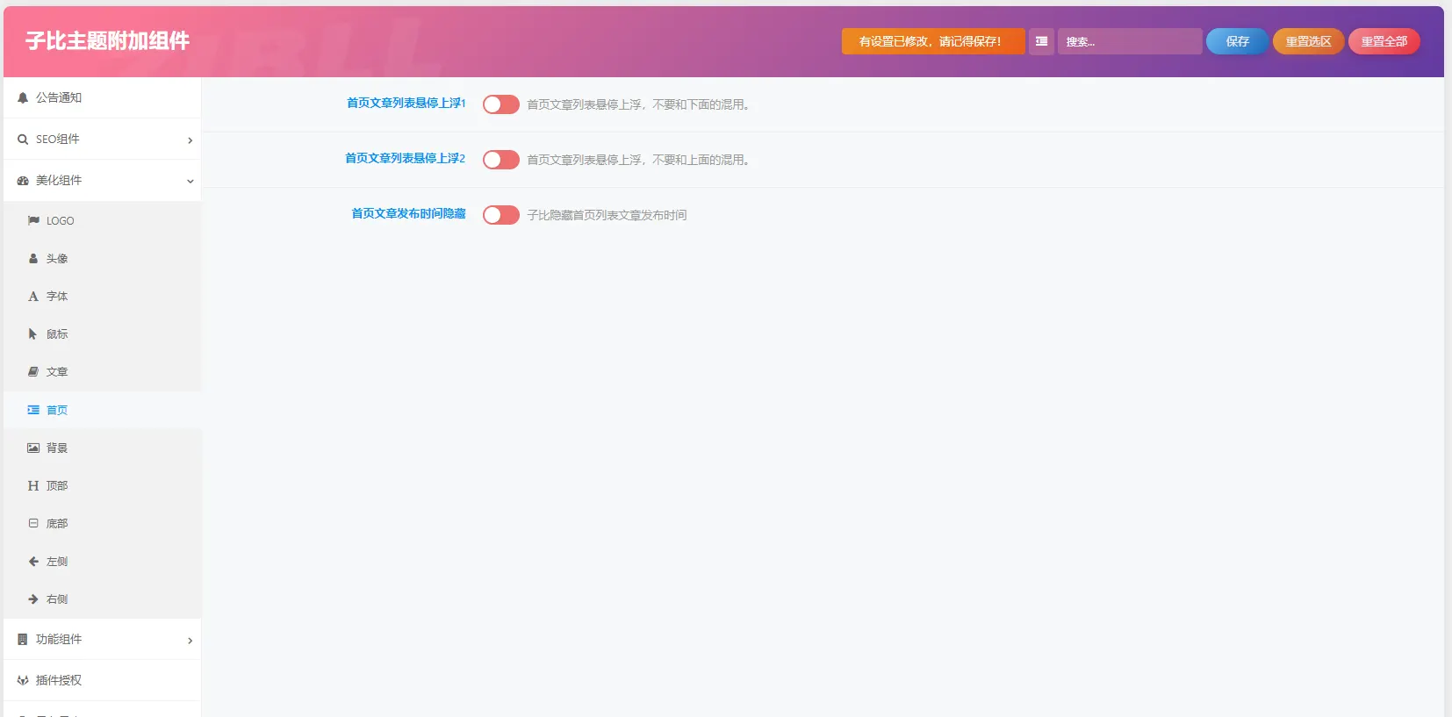The image size is (1452, 717).
Task: Click the flag icon next to LOGO
Action: click(33, 220)
